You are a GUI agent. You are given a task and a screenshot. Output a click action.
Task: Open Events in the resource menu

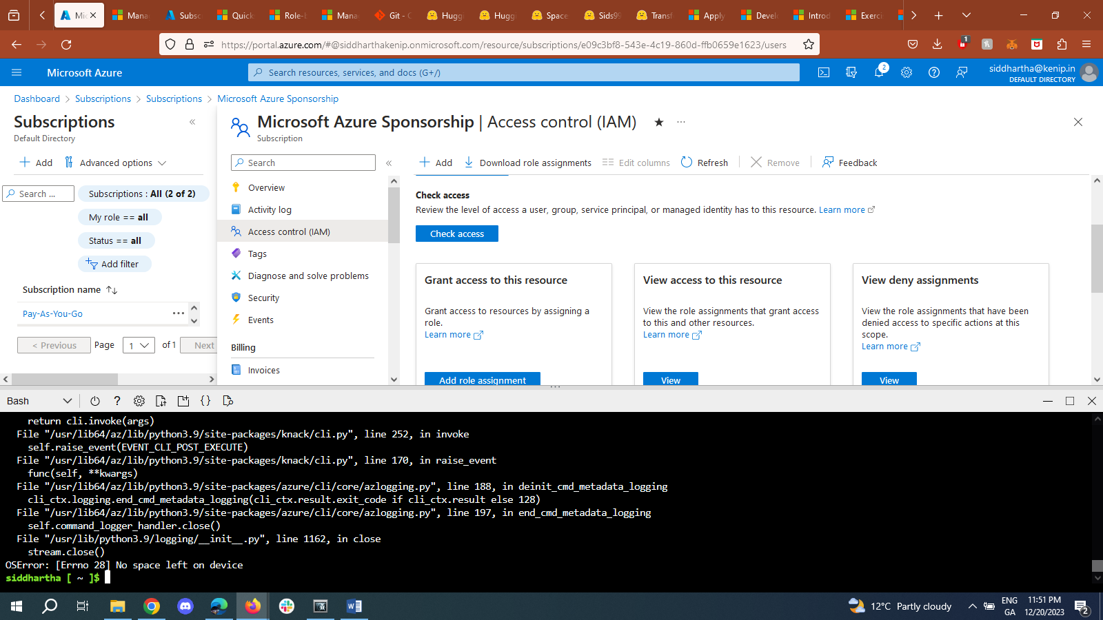261,320
